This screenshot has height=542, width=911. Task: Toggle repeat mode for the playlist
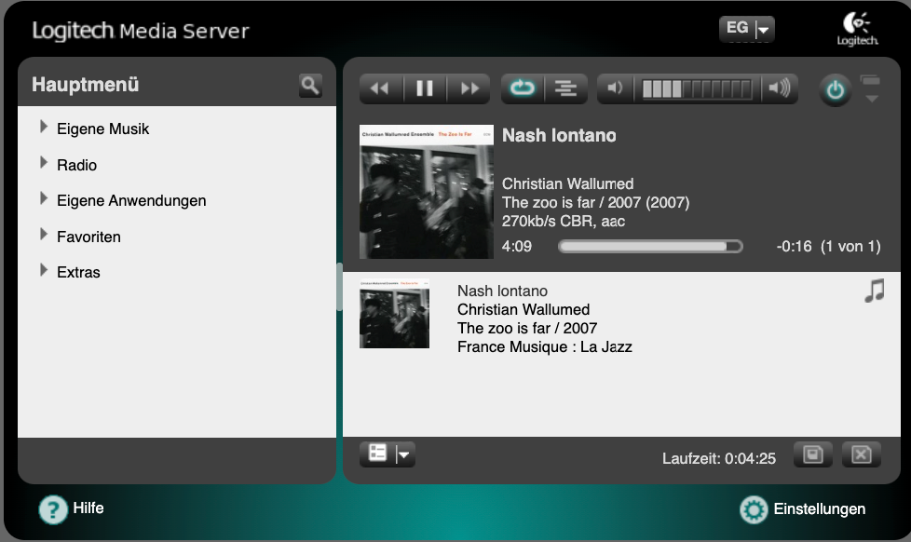point(522,89)
